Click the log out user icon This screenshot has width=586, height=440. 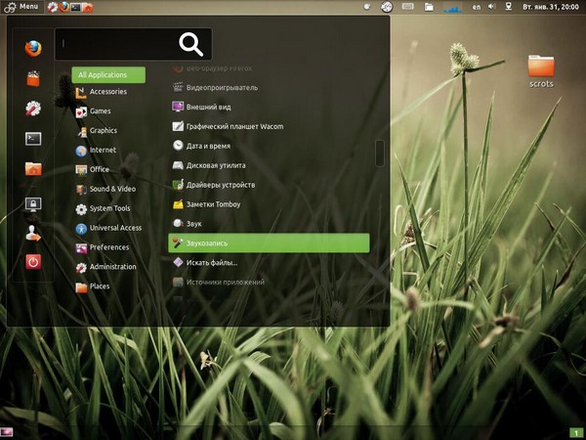coord(32,233)
